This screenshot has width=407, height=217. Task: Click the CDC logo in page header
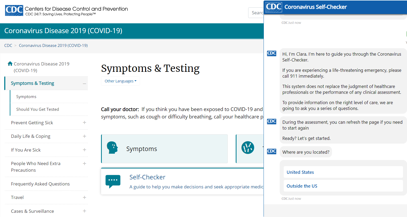(x=14, y=11)
